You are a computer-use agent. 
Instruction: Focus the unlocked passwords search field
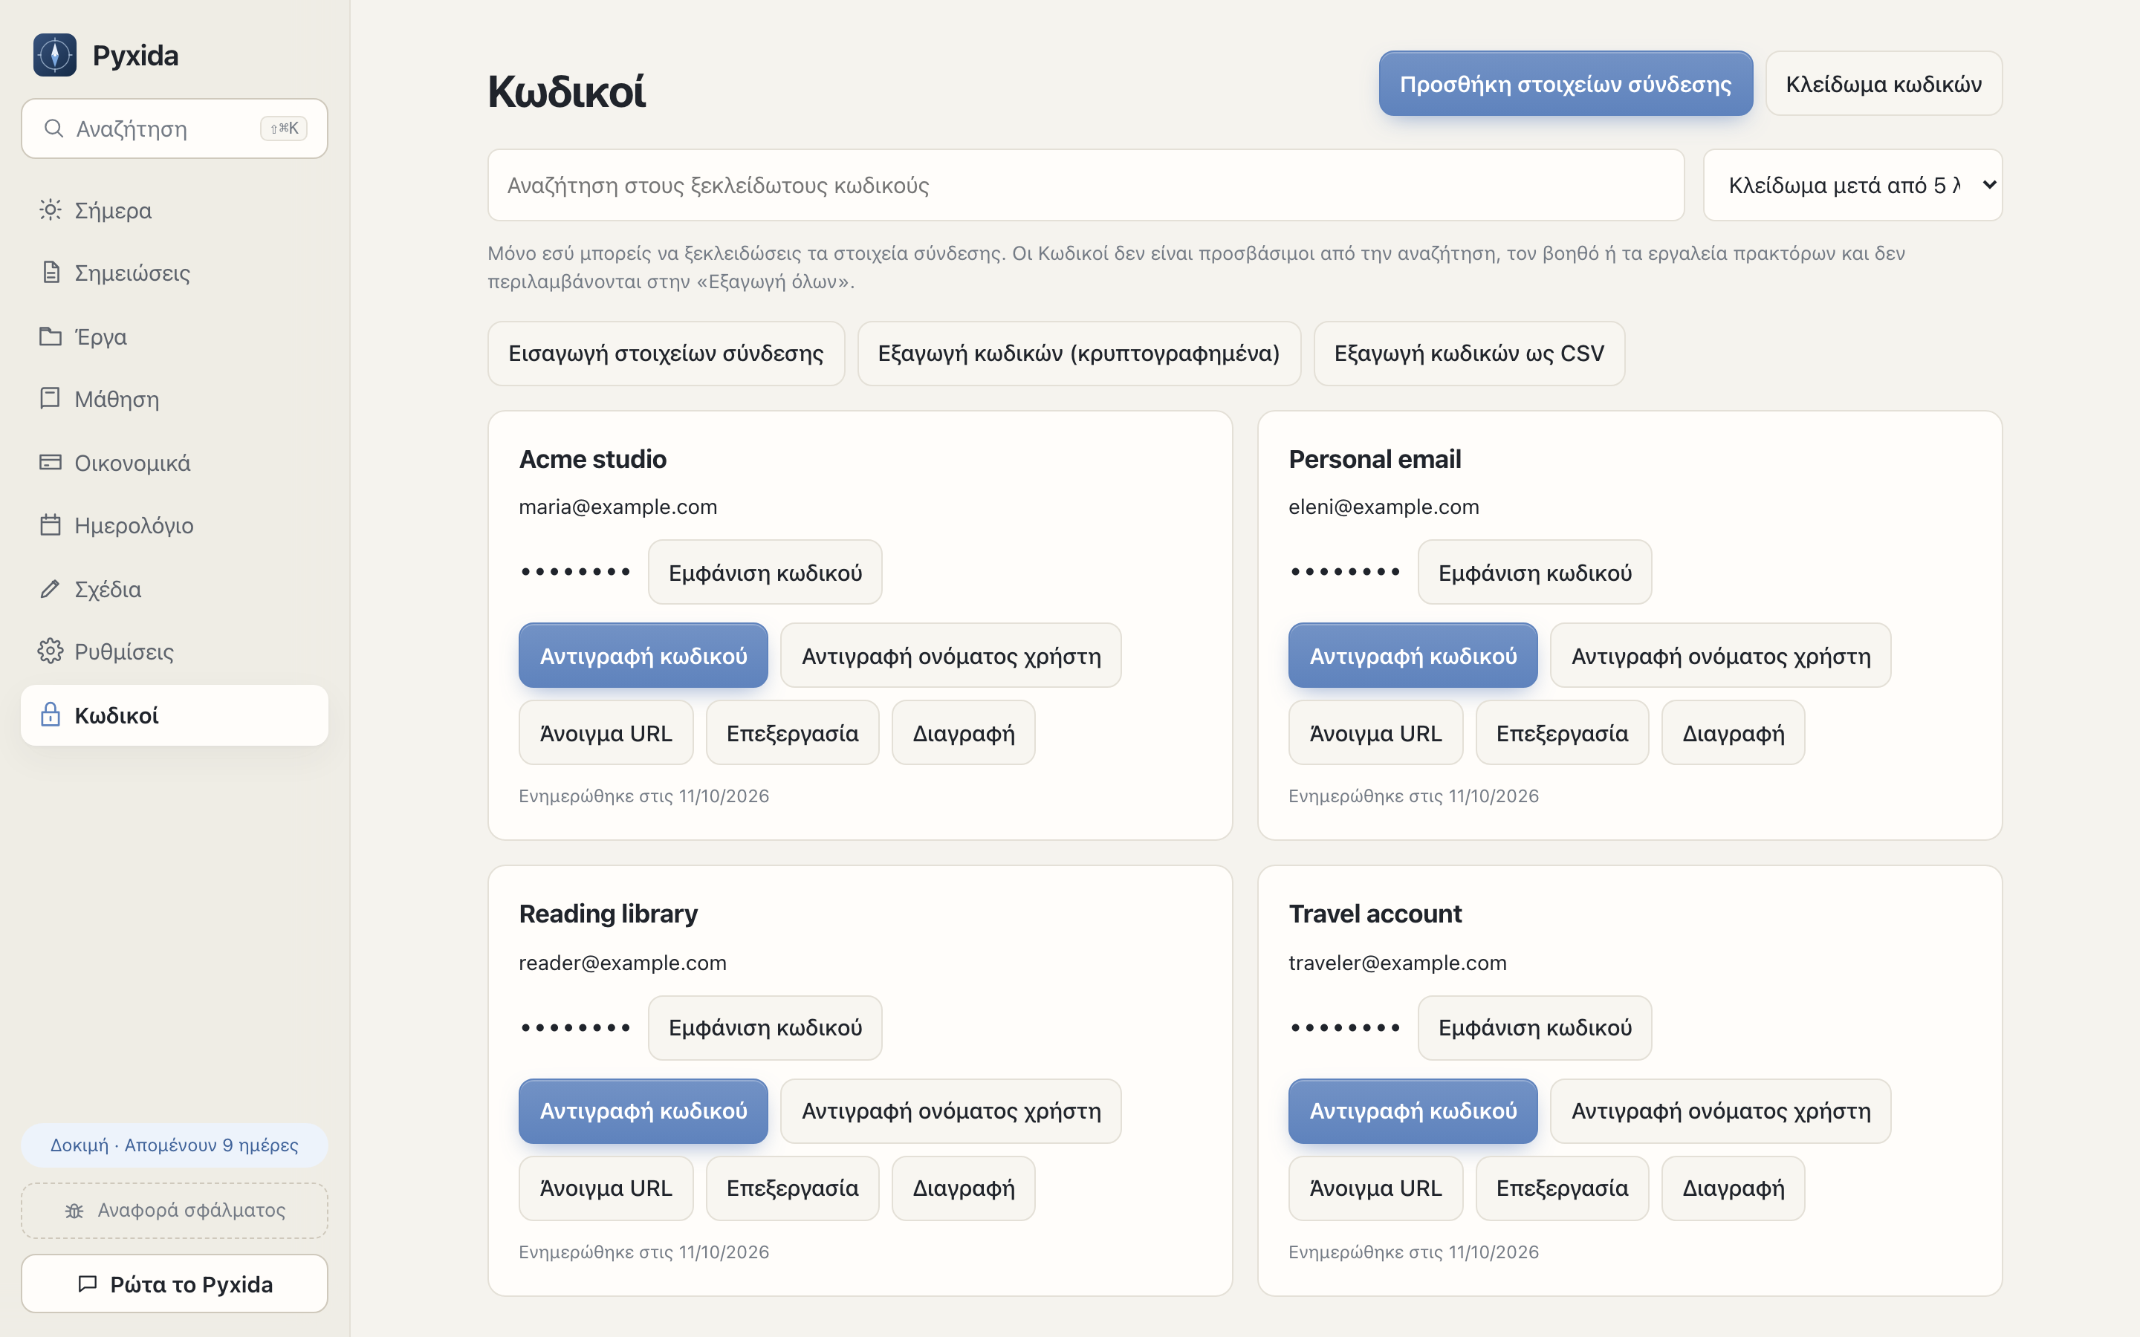(x=1086, y=185)
